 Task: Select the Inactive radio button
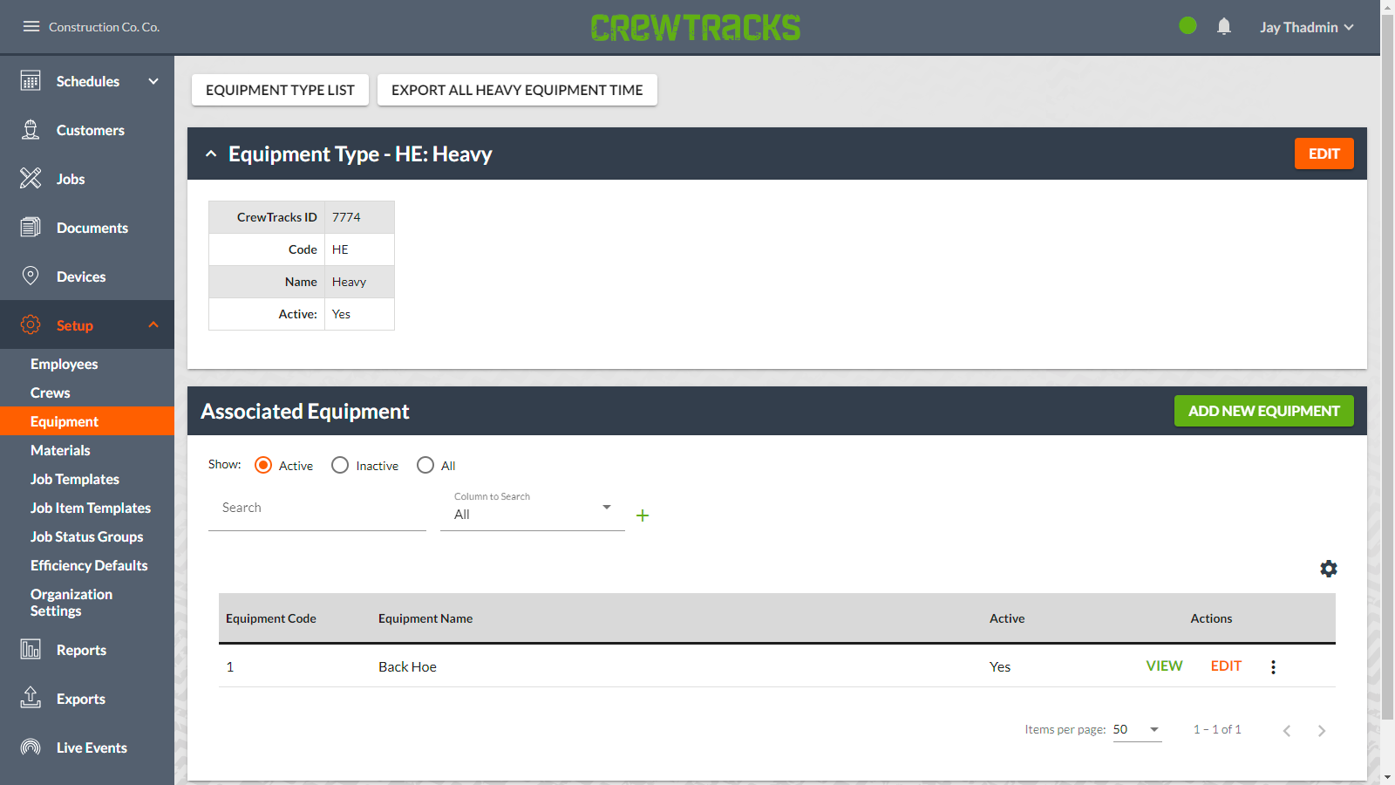pos(340,465)
